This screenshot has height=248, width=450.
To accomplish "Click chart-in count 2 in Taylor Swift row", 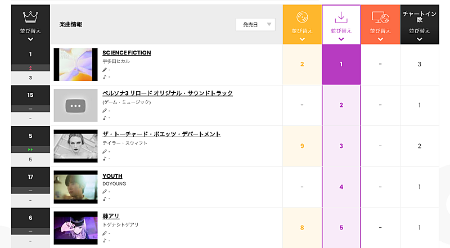I will tap(420, 146).
